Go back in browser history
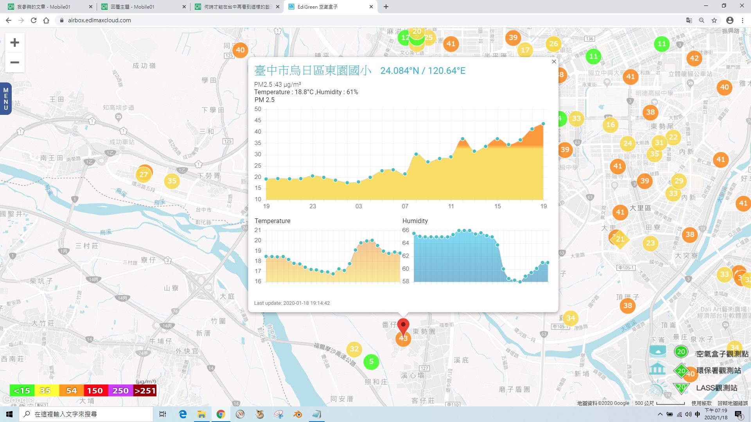 pos(9,20)
